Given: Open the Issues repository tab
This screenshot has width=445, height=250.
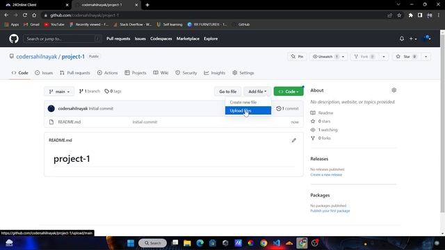Looking at the screenshot, I should [44, 73].
